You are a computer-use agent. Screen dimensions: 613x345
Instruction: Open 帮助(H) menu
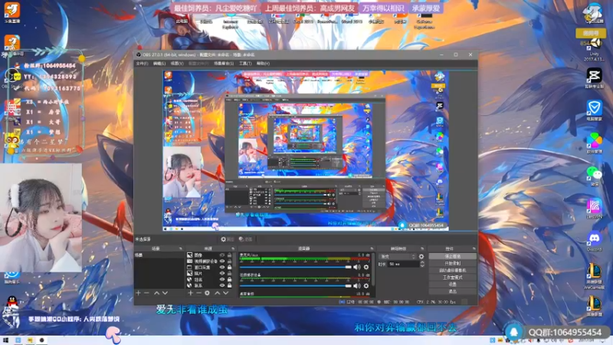point(263,64)
